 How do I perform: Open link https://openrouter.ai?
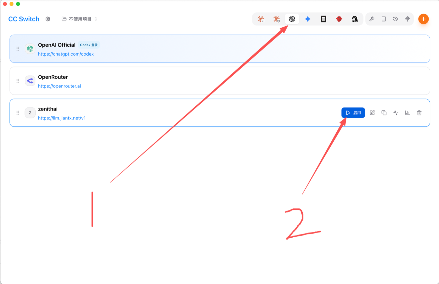click(x=60, y=86)
